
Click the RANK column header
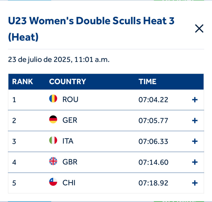(x=22, y=81)
